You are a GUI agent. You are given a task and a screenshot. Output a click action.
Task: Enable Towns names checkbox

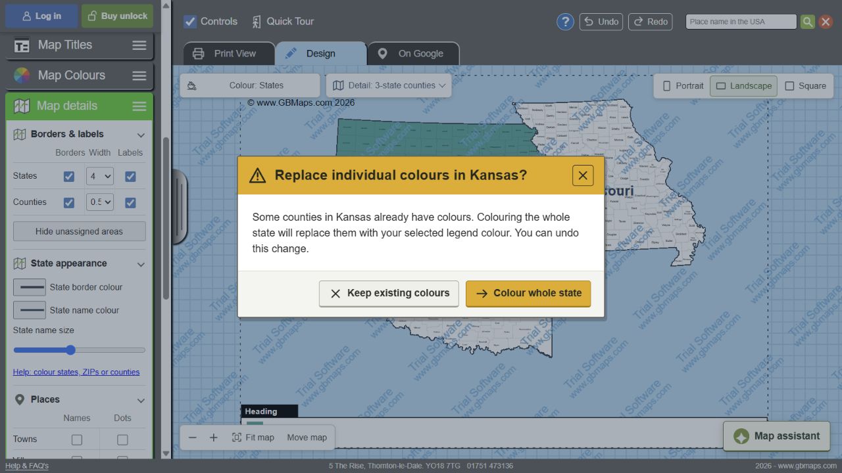tap(77, 439)
